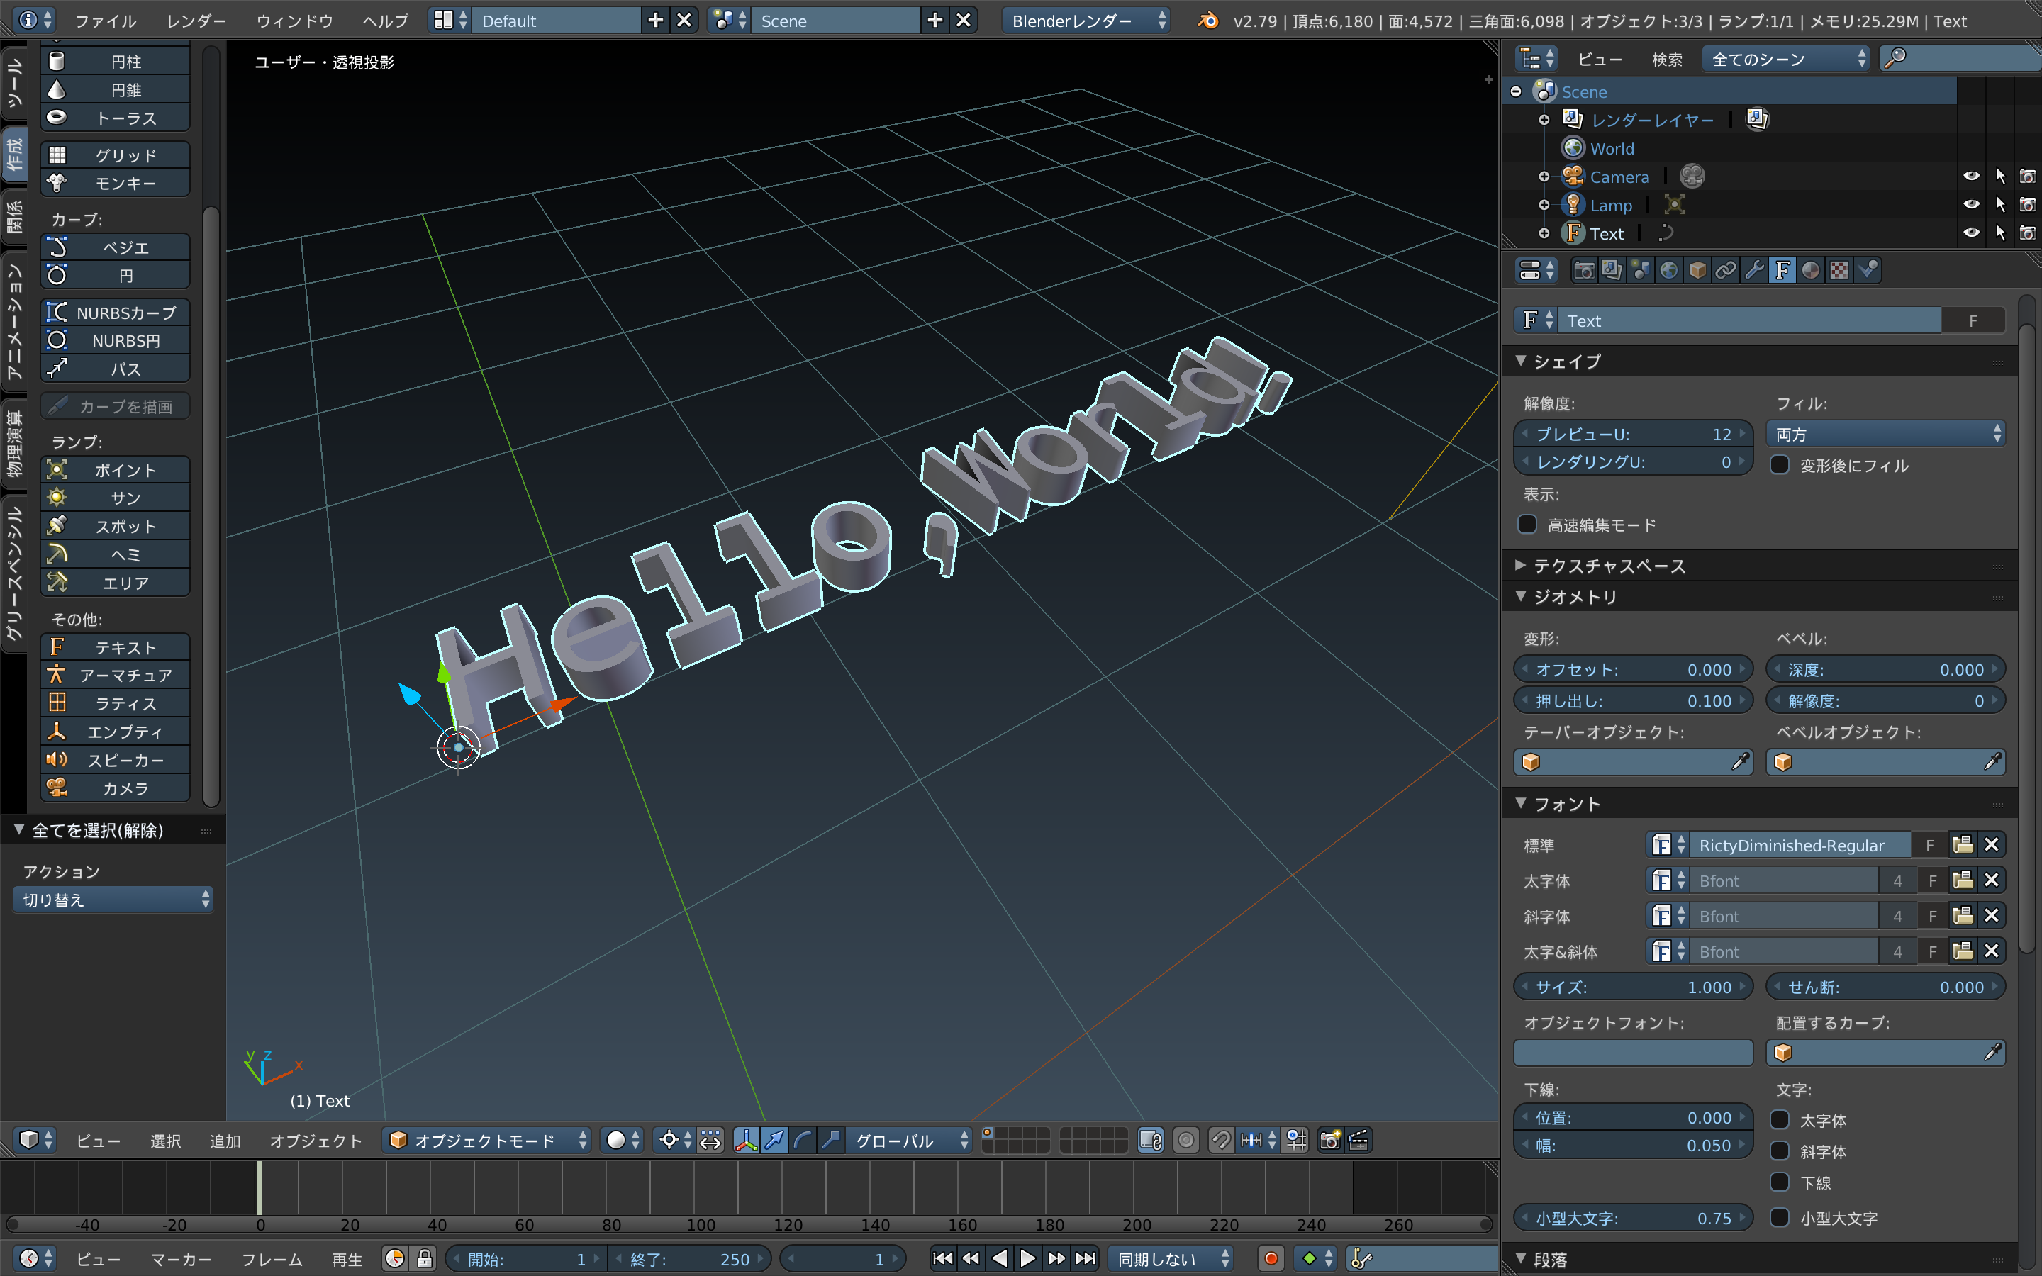This screenshot has width=2042, height=1276.
Task: Click the record auto-keyframe button
Action: pyautogui.click(x=1271, y=1258)
